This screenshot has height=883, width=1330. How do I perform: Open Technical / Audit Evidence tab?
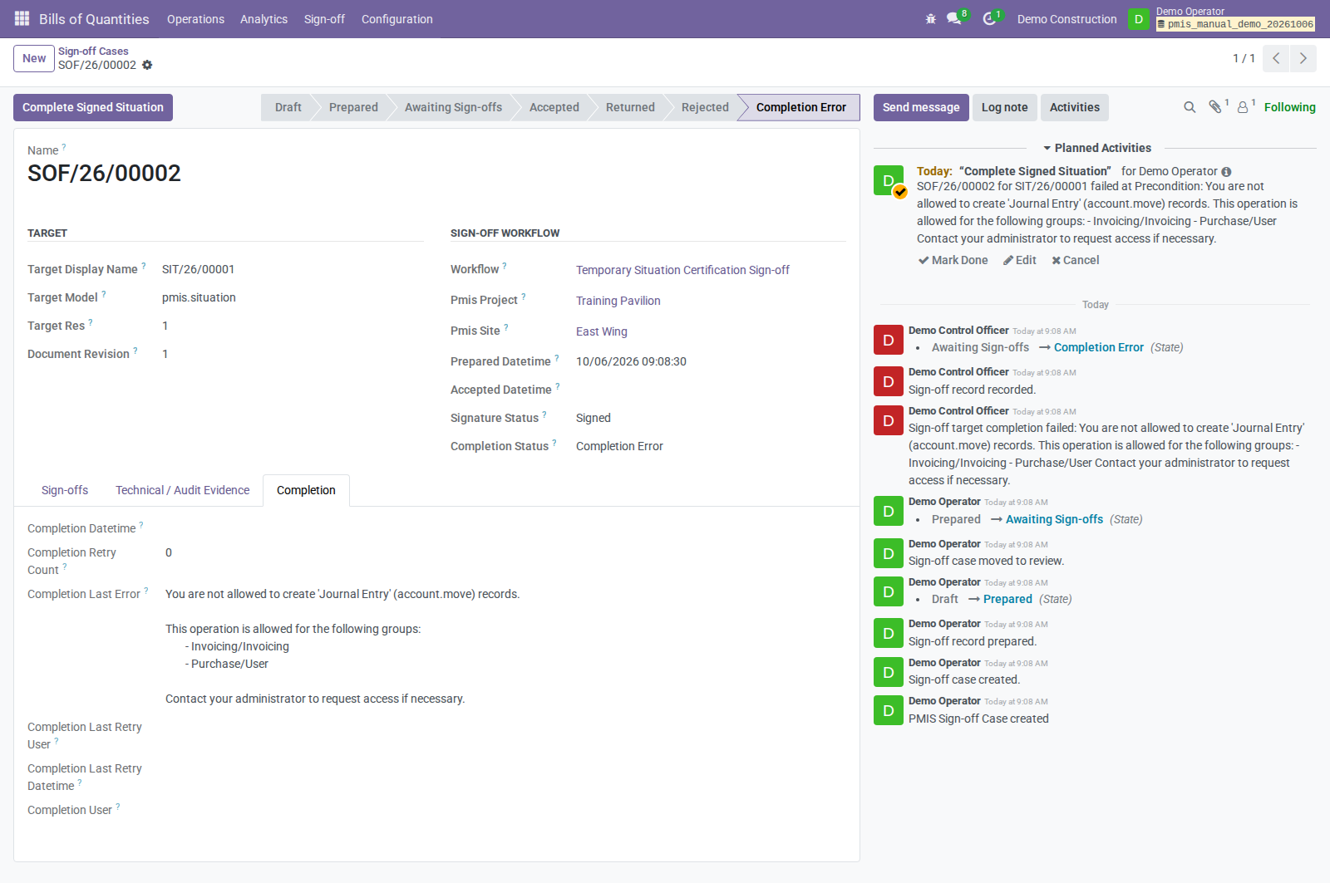(183, 490)
